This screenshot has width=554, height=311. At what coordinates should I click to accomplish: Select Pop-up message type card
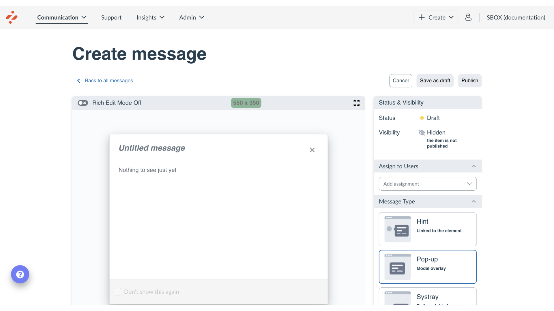[x=428, y=267]
